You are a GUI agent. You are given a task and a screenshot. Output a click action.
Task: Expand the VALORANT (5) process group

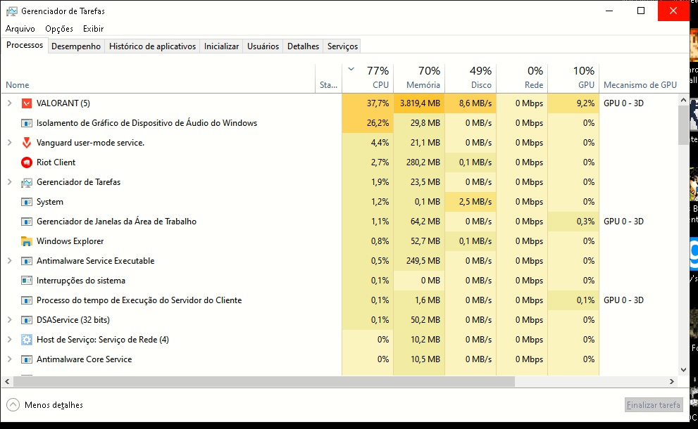tap(9, 103)
